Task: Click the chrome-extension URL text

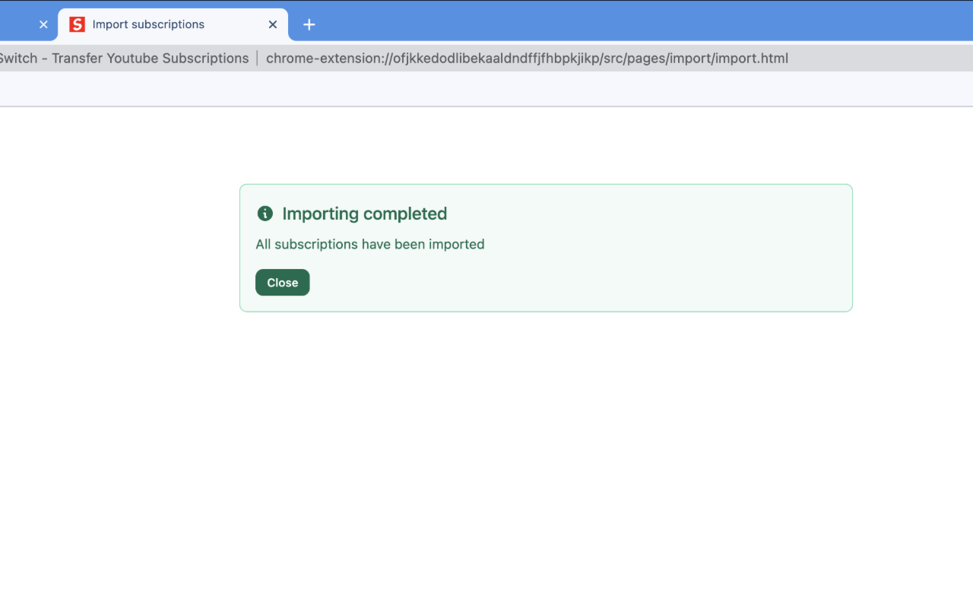Action: click(x=527, y=58)
